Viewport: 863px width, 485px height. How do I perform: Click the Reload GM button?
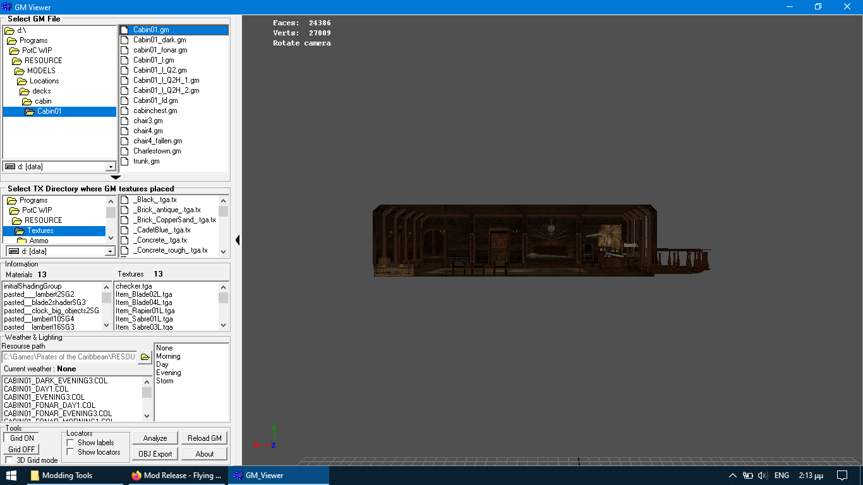tap(205, 438)
